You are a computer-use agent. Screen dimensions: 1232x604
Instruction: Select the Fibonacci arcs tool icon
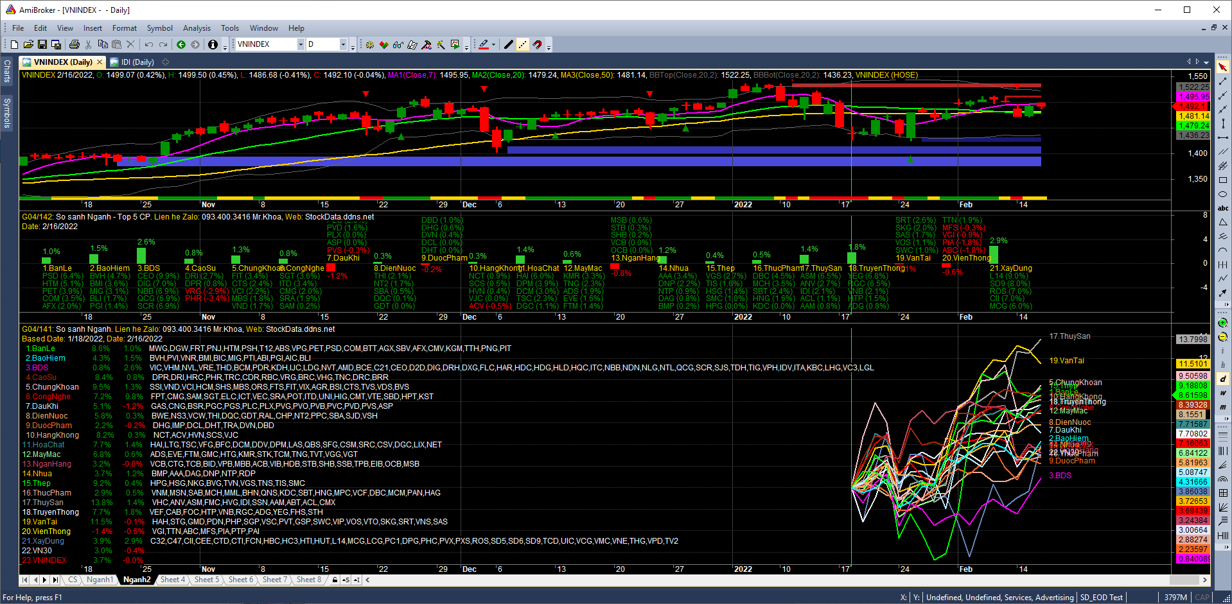click(1223, 479)
